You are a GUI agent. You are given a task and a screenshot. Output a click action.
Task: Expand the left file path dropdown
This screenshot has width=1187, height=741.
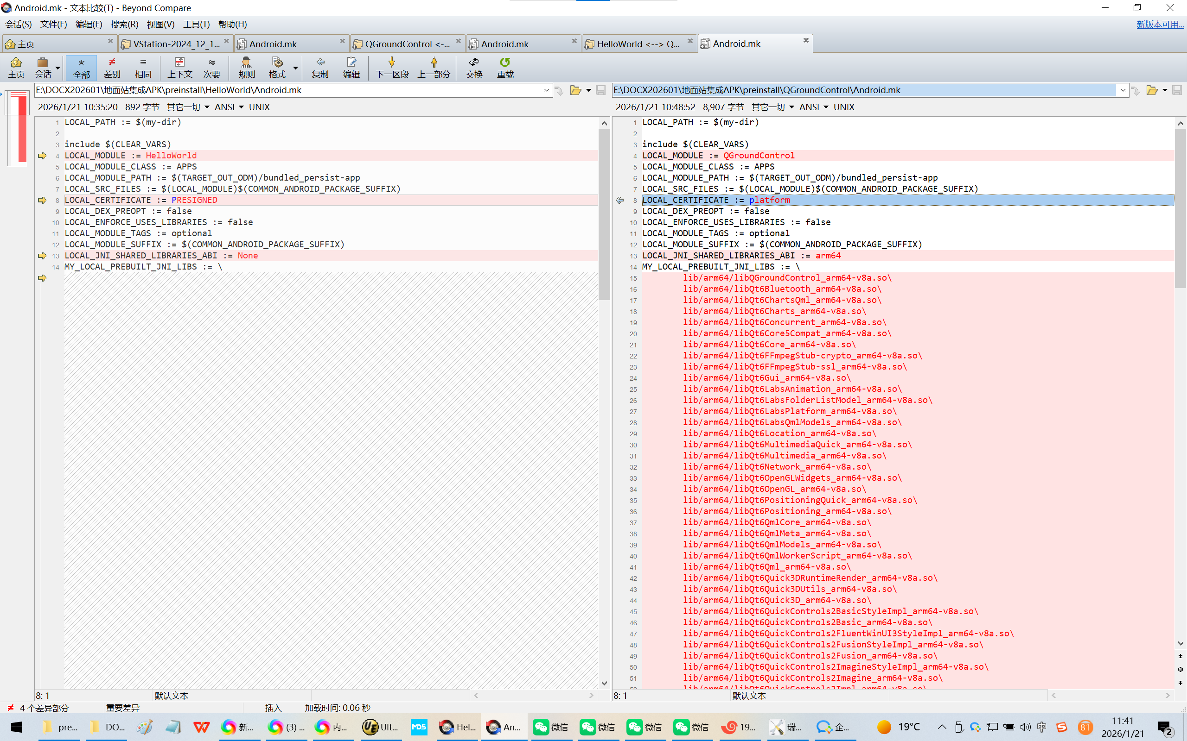(546, 90)
